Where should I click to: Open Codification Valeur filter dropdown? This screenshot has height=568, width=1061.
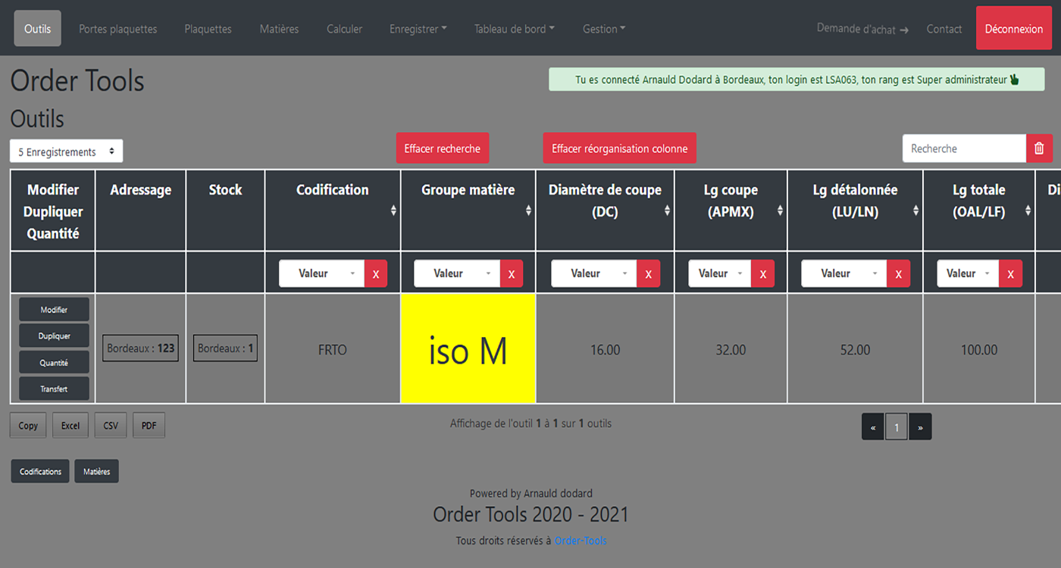[x=321, y=273]
